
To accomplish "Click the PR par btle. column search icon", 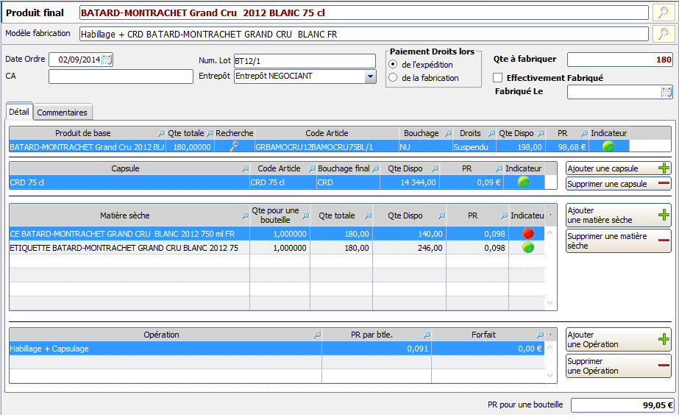I will (x=427, y=335).
